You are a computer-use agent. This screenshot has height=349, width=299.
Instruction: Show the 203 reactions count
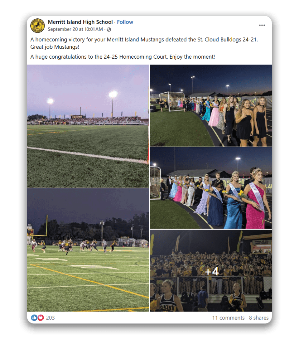pos(50,318)
